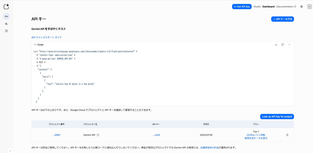Open the 従量課金制の料金 link

click(209, 148)
